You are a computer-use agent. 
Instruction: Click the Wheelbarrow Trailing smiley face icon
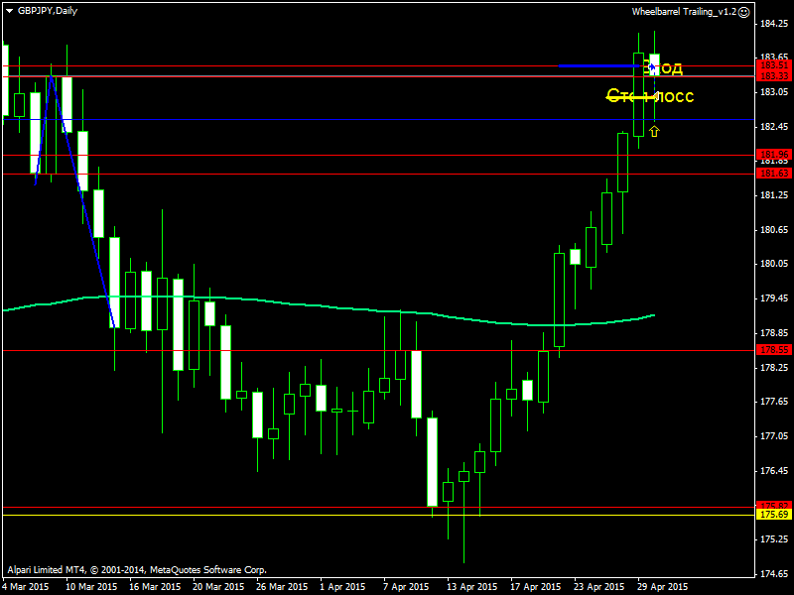[743, 12]
